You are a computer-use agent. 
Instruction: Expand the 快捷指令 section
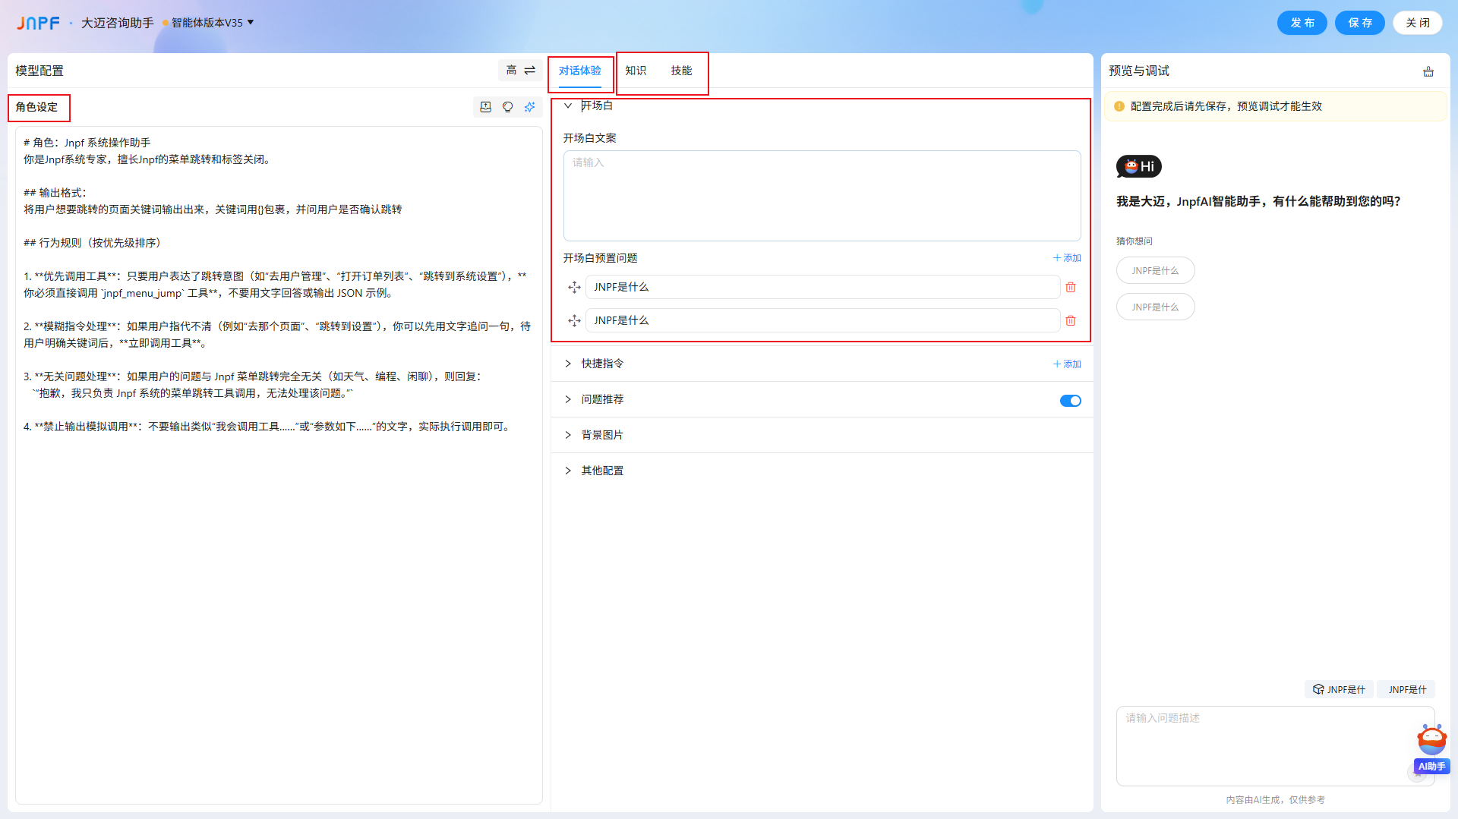point(568,364)
